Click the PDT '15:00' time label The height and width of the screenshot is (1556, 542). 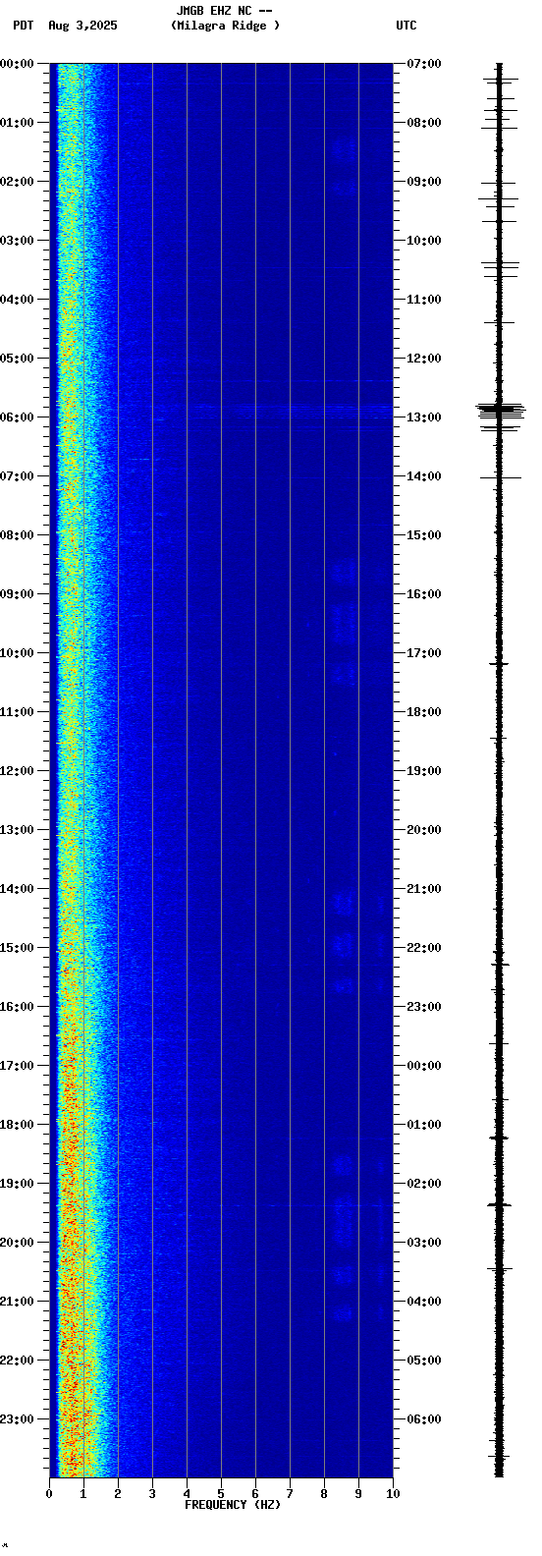point(17,948)
